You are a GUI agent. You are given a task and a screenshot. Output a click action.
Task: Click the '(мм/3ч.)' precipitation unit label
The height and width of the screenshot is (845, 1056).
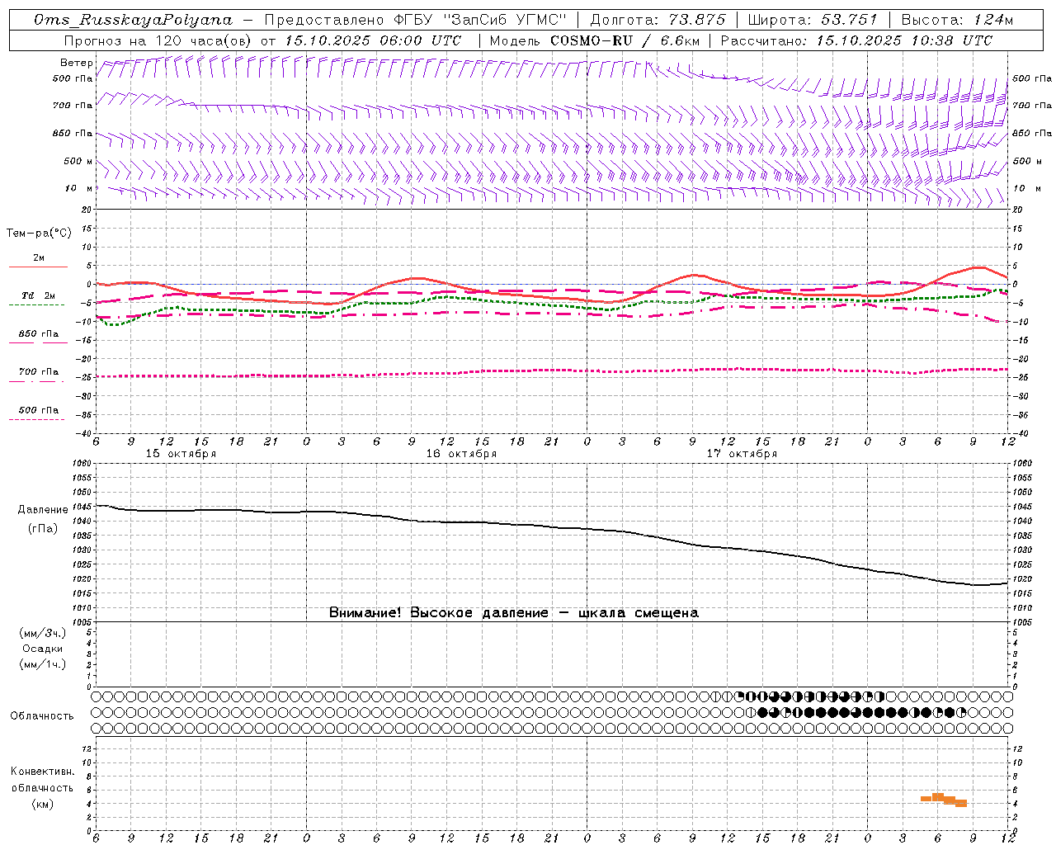coord(43,634)
